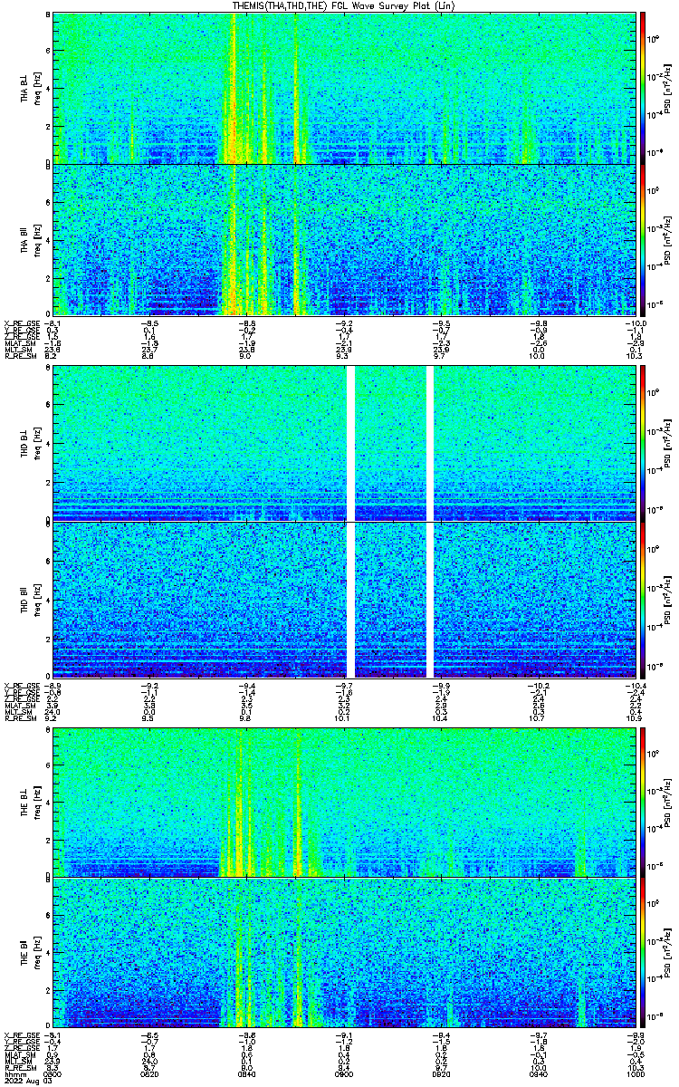Click the THD B-parallel spectrogram panel
679x1087 pixels.
click(x=344, y=600)
